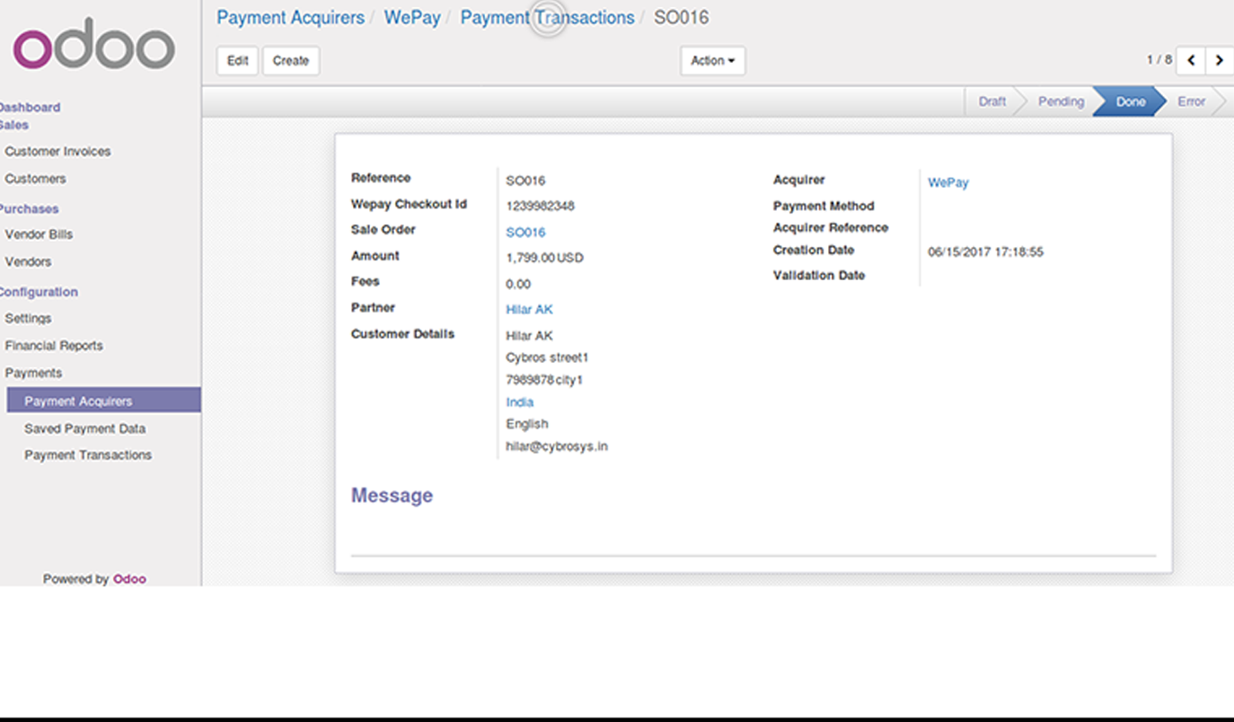Open partner Hilar AK link
The height and width of the screenshot is (722, 1234).
click(529, 309)
